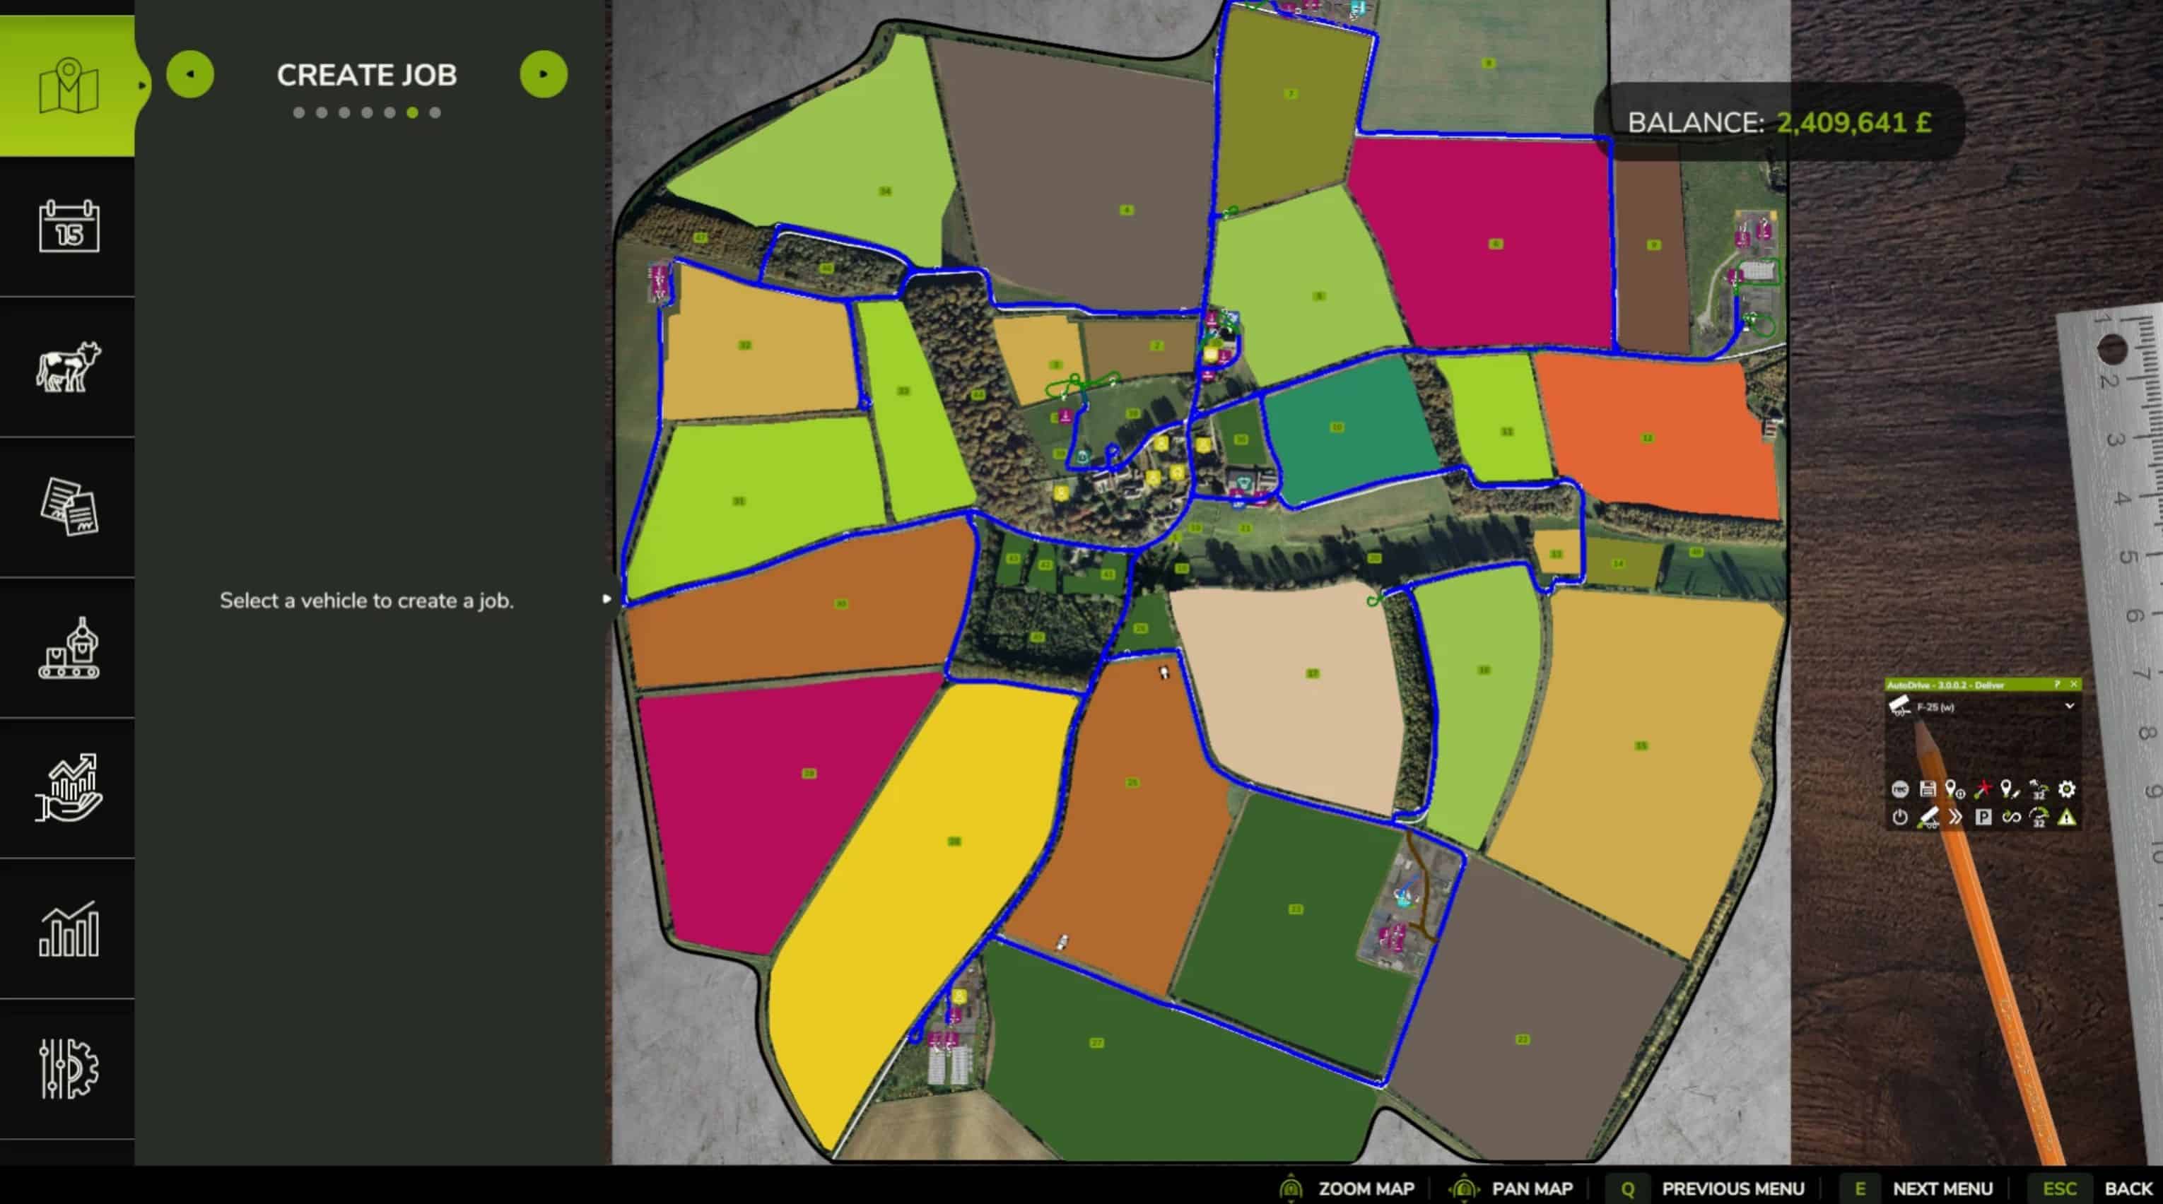Open the contracts documents page
The image size is (2163, 1204).
tap(69, 507)
